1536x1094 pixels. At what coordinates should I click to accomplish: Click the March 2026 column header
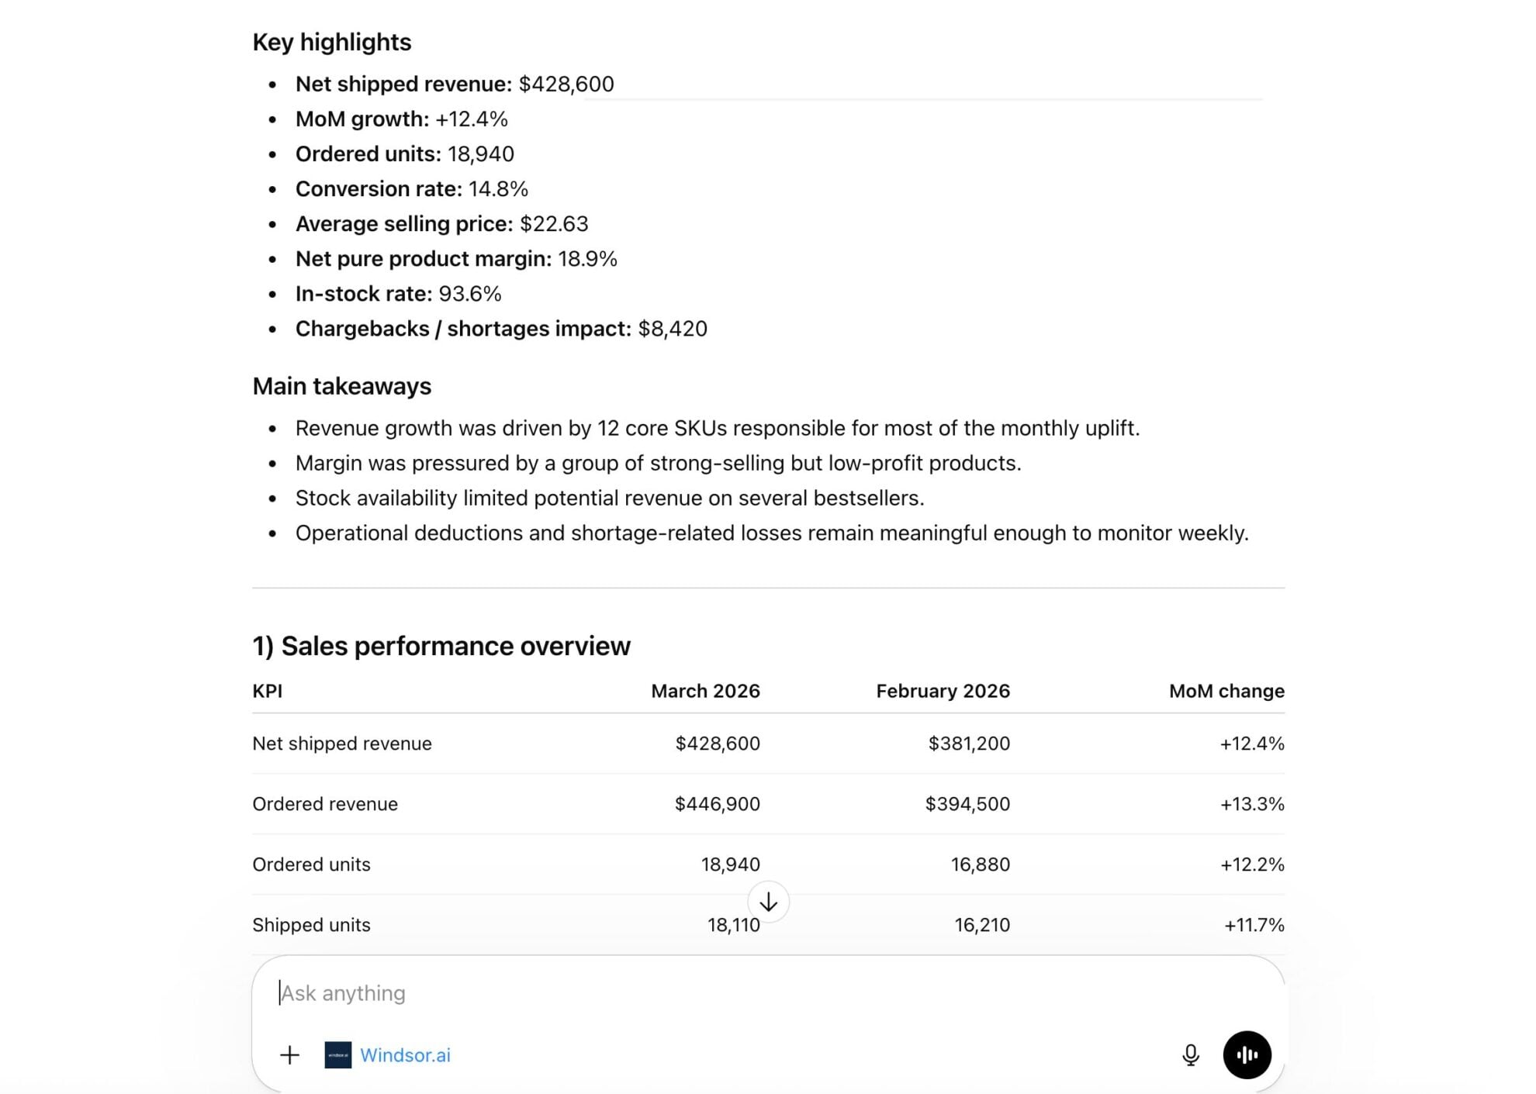coord(705,691)
